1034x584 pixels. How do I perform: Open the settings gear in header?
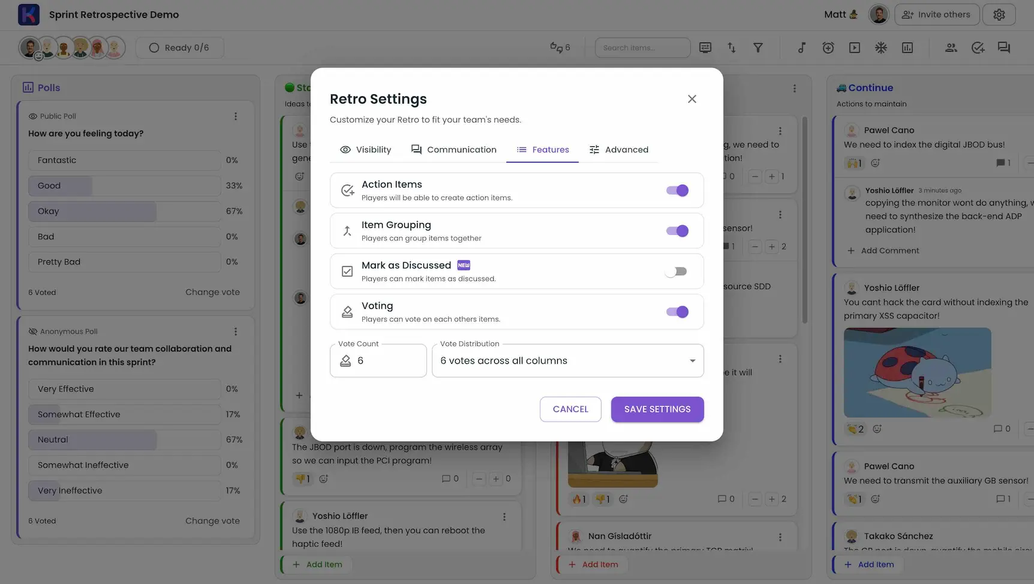[999, 14]
